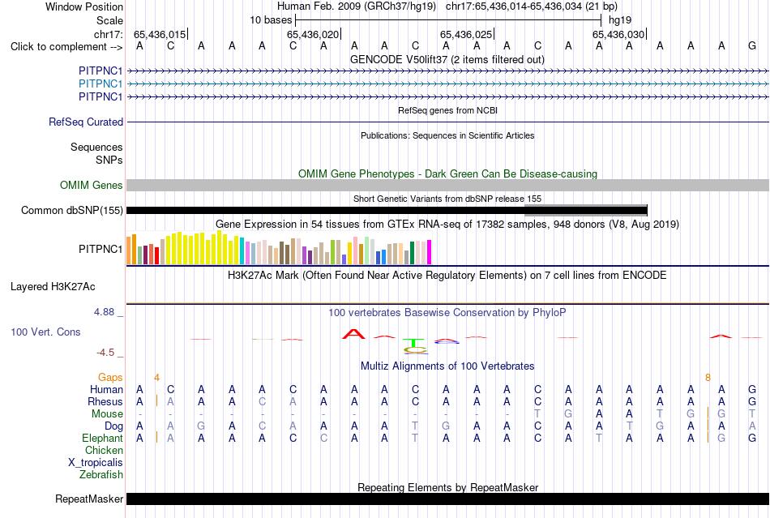Select the Elephant species label
The width and height of the screenshot is (770, 518).
point(102,438)
